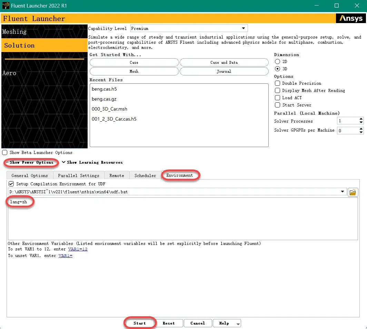This screenshot has height=329, width=367.
Task: Click into the Solver GPGPUs value field
Action: [x=348, y=131]
